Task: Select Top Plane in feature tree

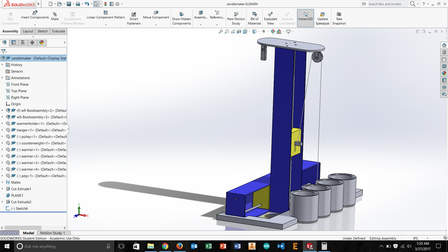Action: coord(19,91)
